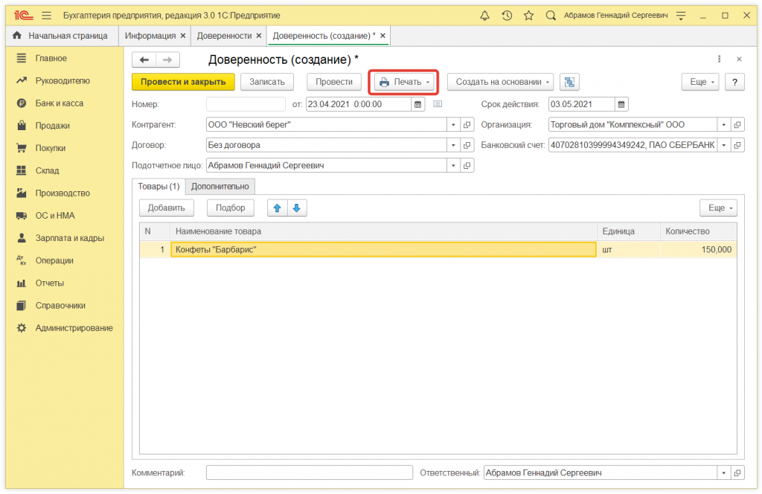Move row down with blue arrow
The height and width of the screenshot is (494, 762).
297,208
